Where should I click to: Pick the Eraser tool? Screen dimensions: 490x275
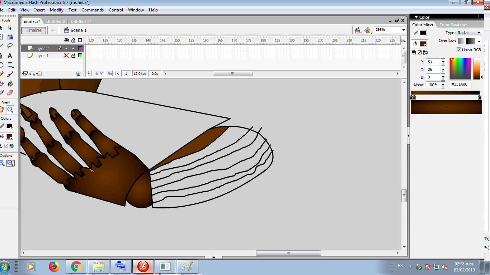click(10, 93)
